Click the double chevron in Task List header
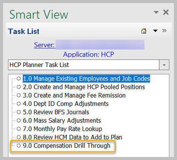This screenshot has width=177, height=160. point(164,31)
